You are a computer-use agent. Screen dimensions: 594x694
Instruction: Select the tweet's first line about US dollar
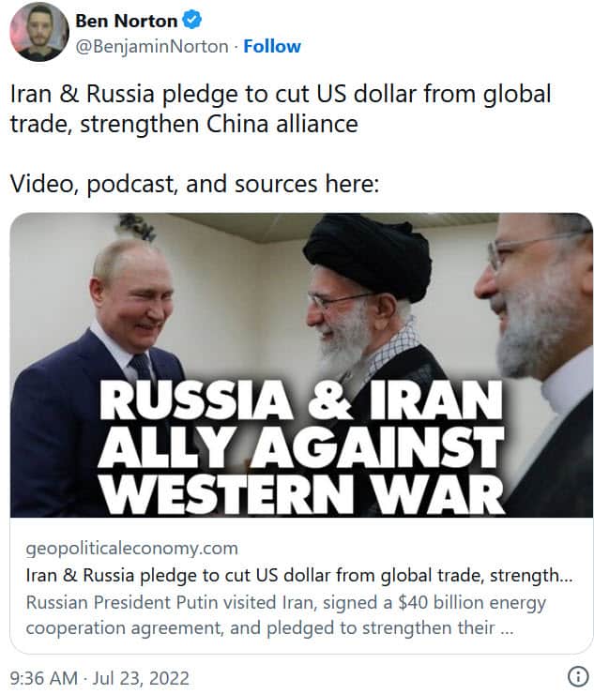click(x=281, y=95)
